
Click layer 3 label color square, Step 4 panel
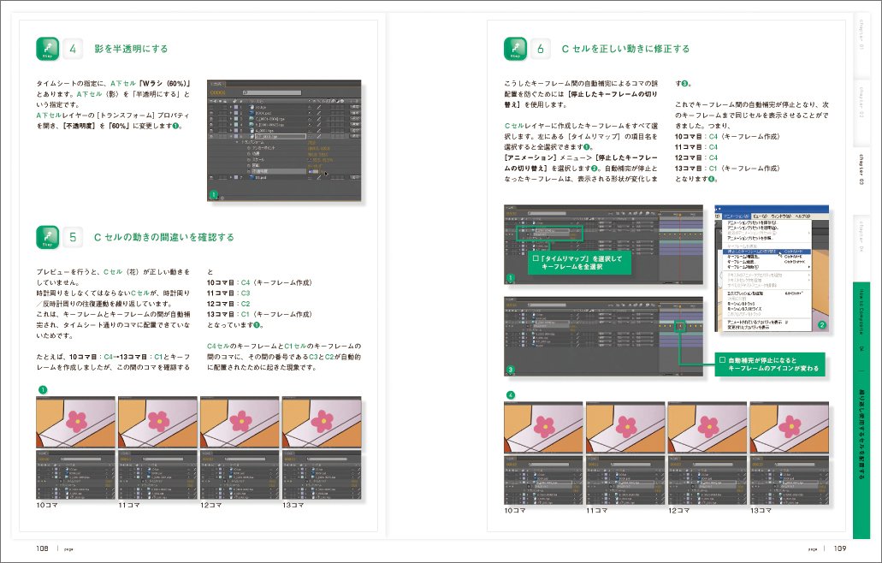tap(236, 119)
